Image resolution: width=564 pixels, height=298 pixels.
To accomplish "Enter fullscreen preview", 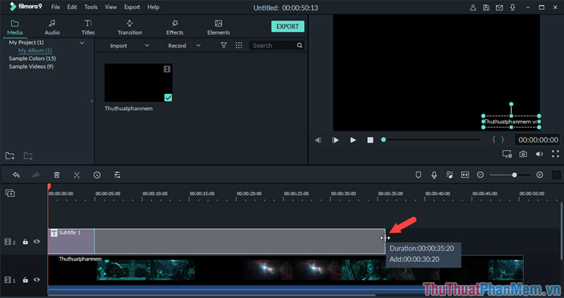I will tap(556, 154).
